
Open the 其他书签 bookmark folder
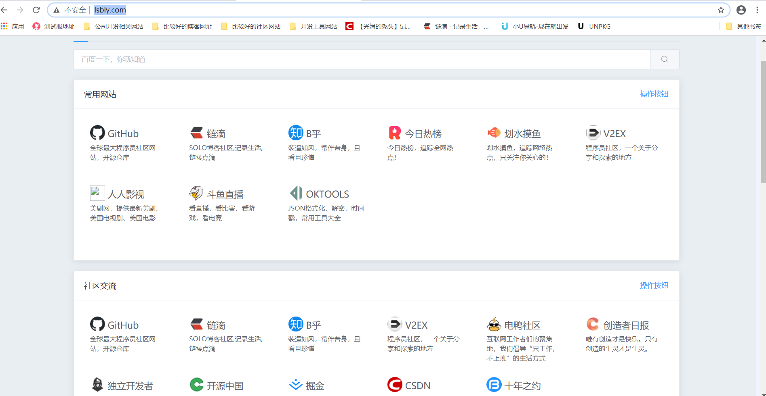pyautogui.click(x=743, y=26)
